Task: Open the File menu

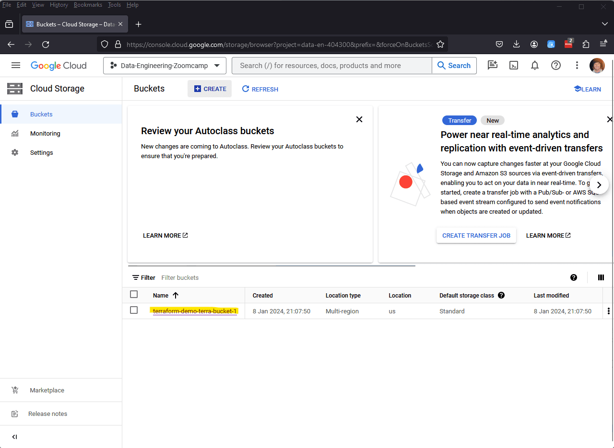Action: pos(7,5)
